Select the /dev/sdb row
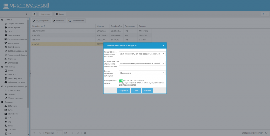Screen dimensions: 270x136 91,40
